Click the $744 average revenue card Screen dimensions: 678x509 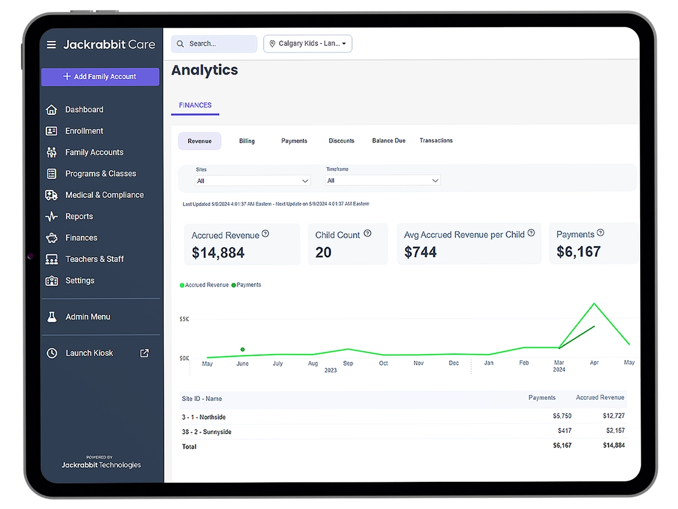[469, 244]
